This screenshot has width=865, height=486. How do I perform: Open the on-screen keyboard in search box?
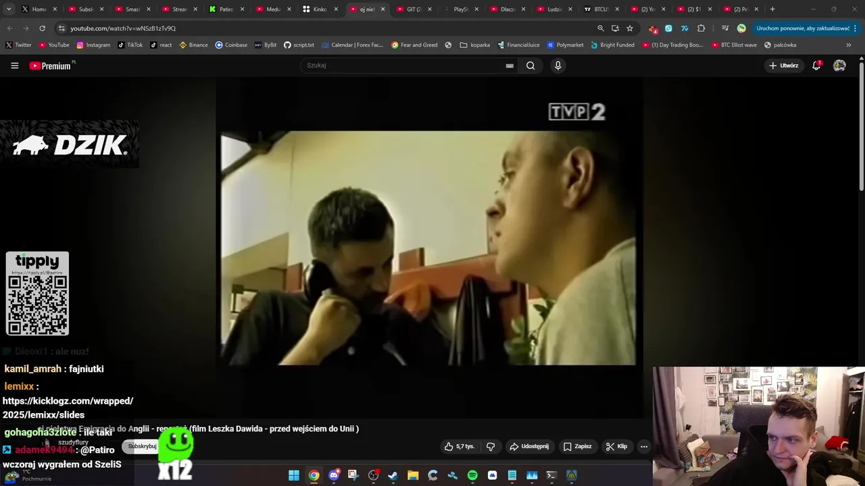pyautogui.click(x=510, y=65)
